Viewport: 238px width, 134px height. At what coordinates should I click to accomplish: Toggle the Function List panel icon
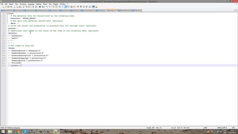click(74, 7)
